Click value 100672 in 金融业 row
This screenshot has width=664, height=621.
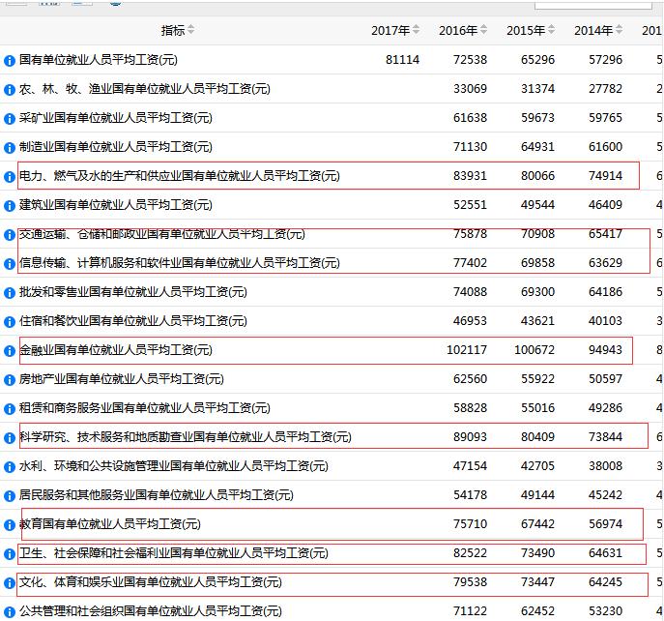click(x=534, y=350)
